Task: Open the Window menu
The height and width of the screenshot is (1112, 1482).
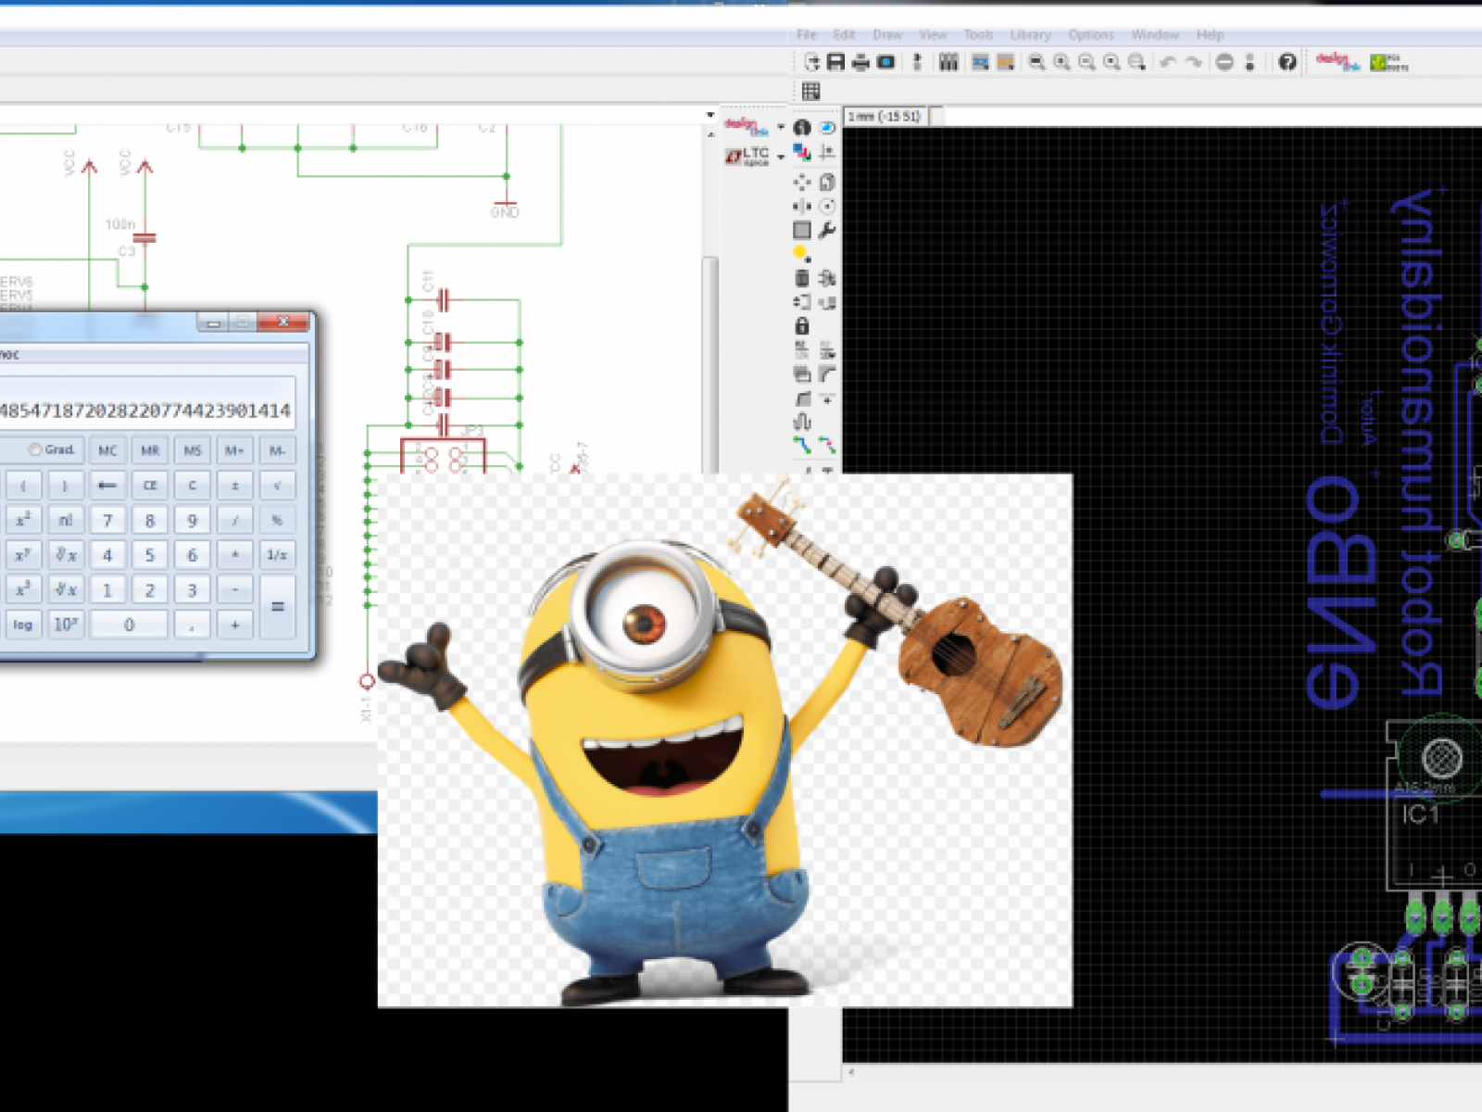Action: click(1155, 34)
